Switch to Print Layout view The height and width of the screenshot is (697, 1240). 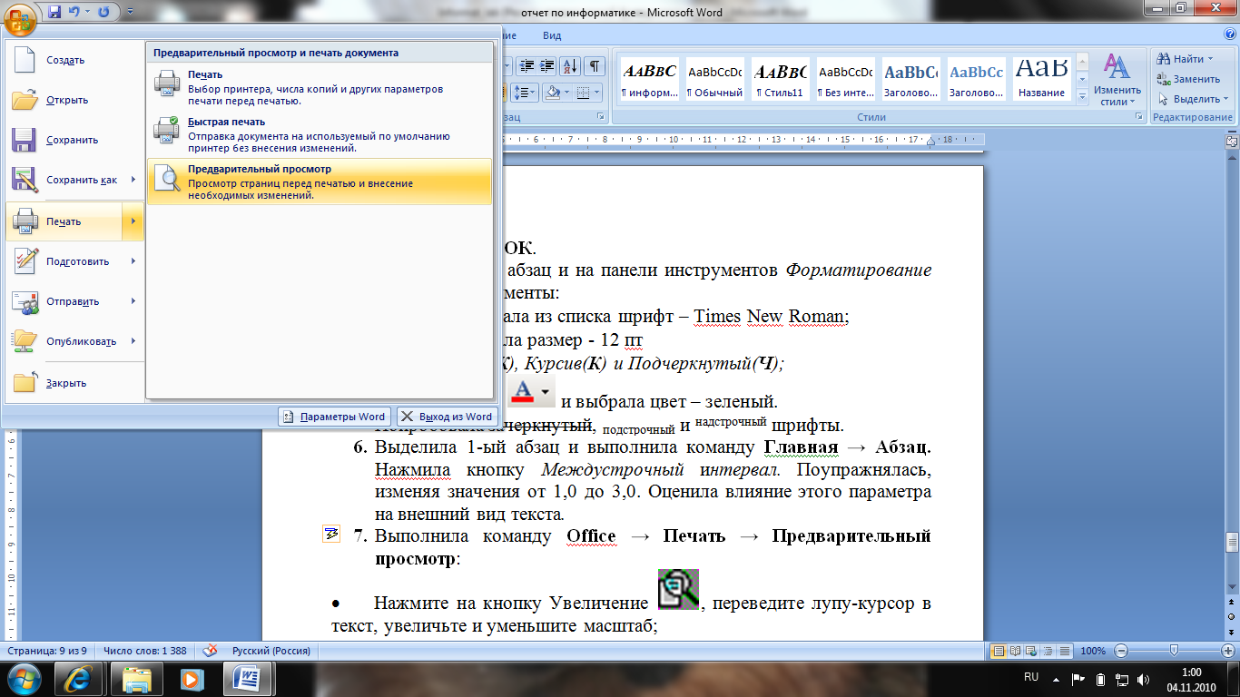click(x=999, y=651)
